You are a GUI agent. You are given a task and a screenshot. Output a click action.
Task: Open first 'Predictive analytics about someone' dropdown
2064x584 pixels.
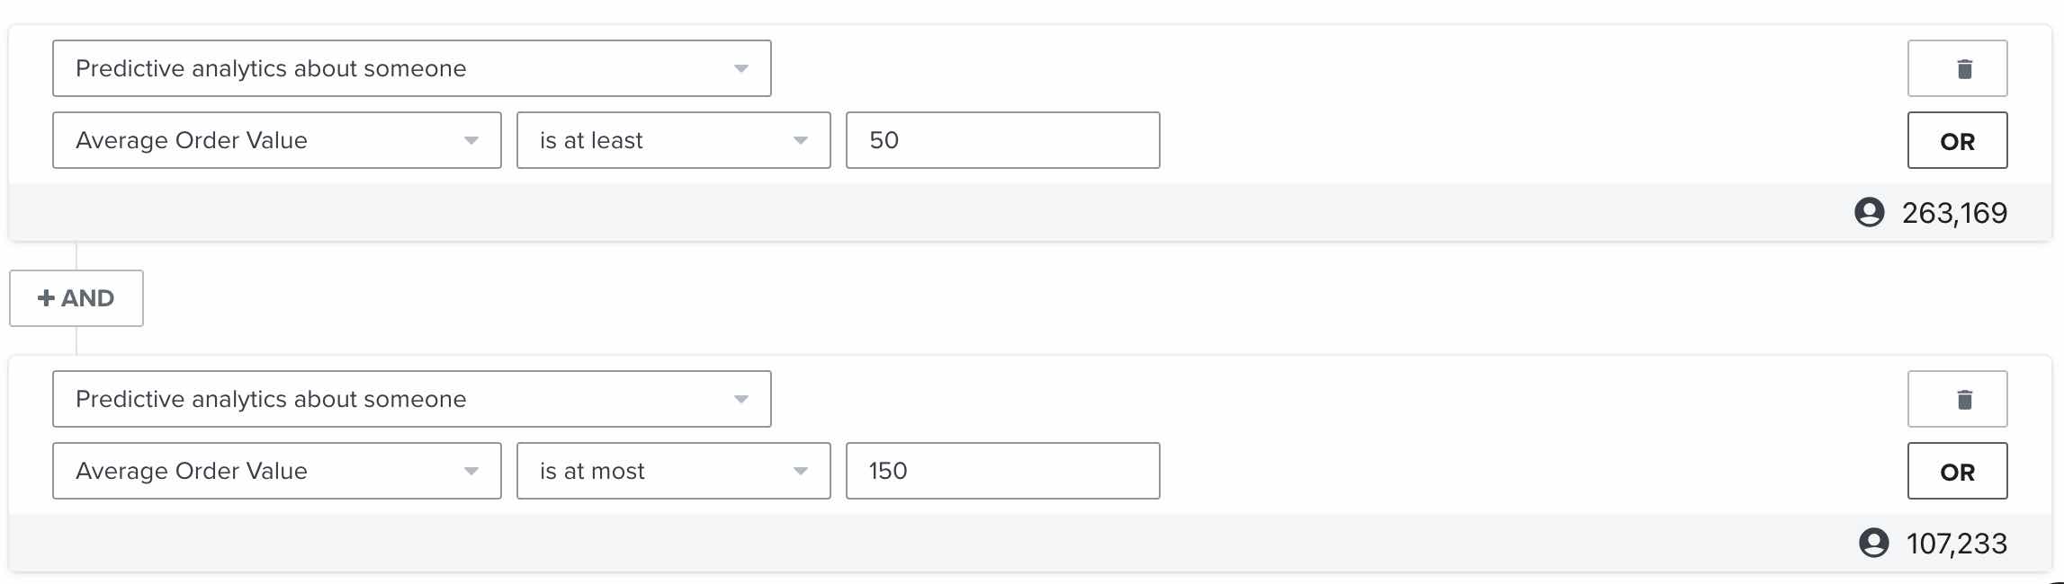click(412, 68)
